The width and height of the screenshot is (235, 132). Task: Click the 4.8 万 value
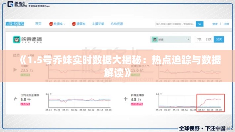point(136,100)
